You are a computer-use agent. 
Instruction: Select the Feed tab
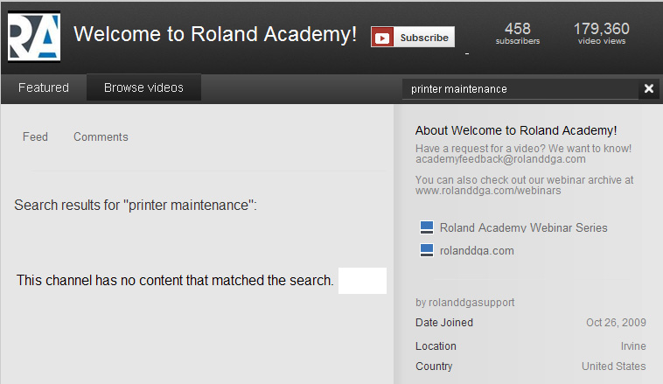[x=35, y=137]
